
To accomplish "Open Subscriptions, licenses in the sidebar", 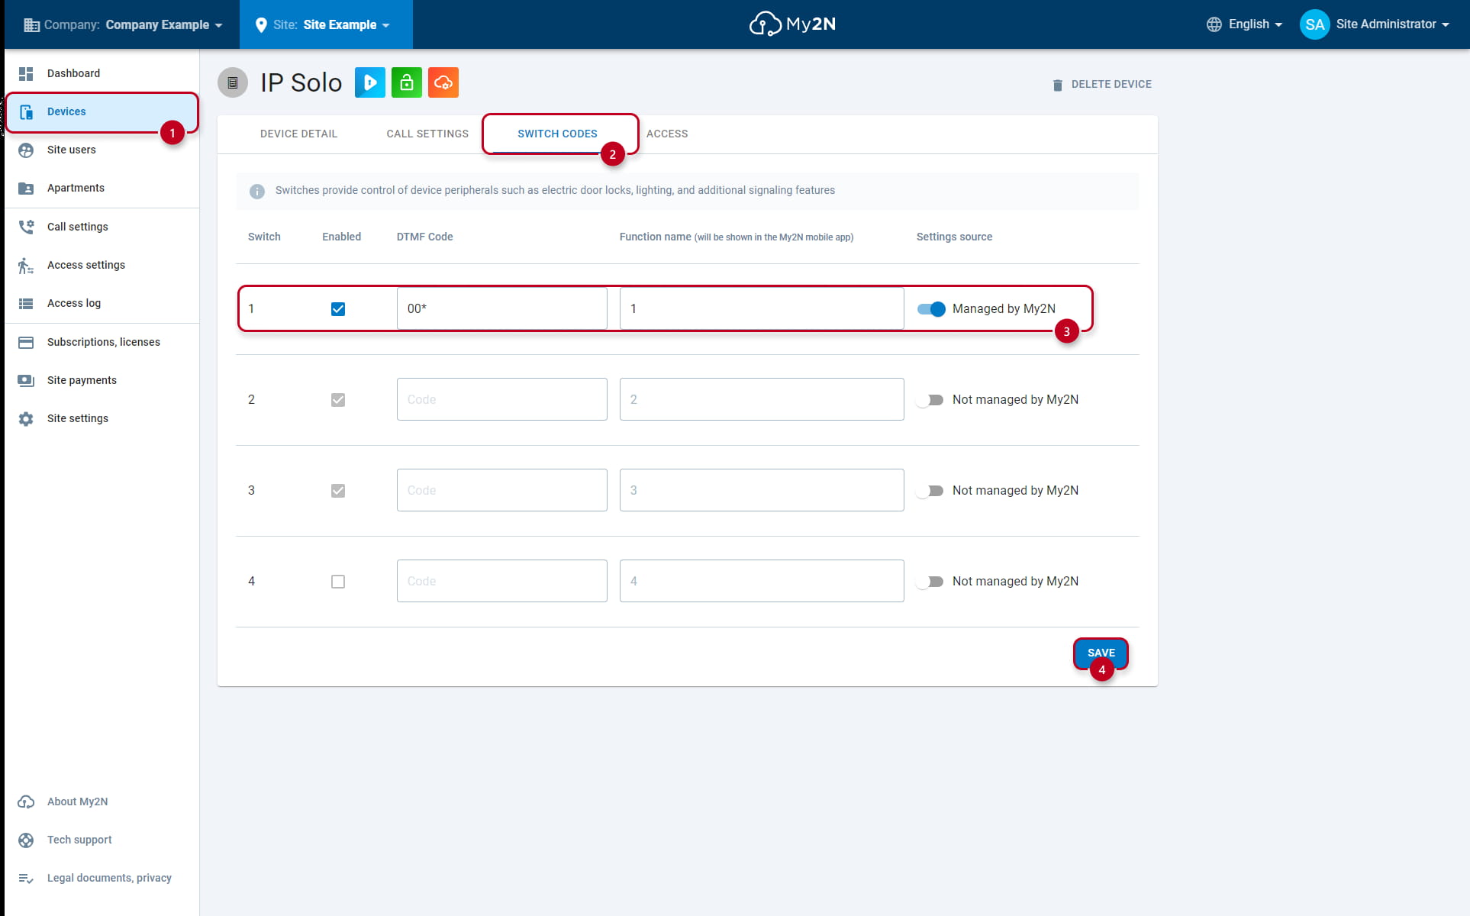I will (102, 342).
